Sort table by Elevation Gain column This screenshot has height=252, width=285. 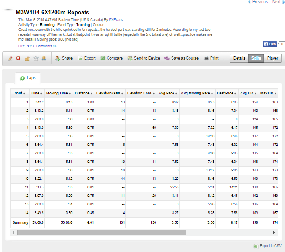[x=109, y=93]
